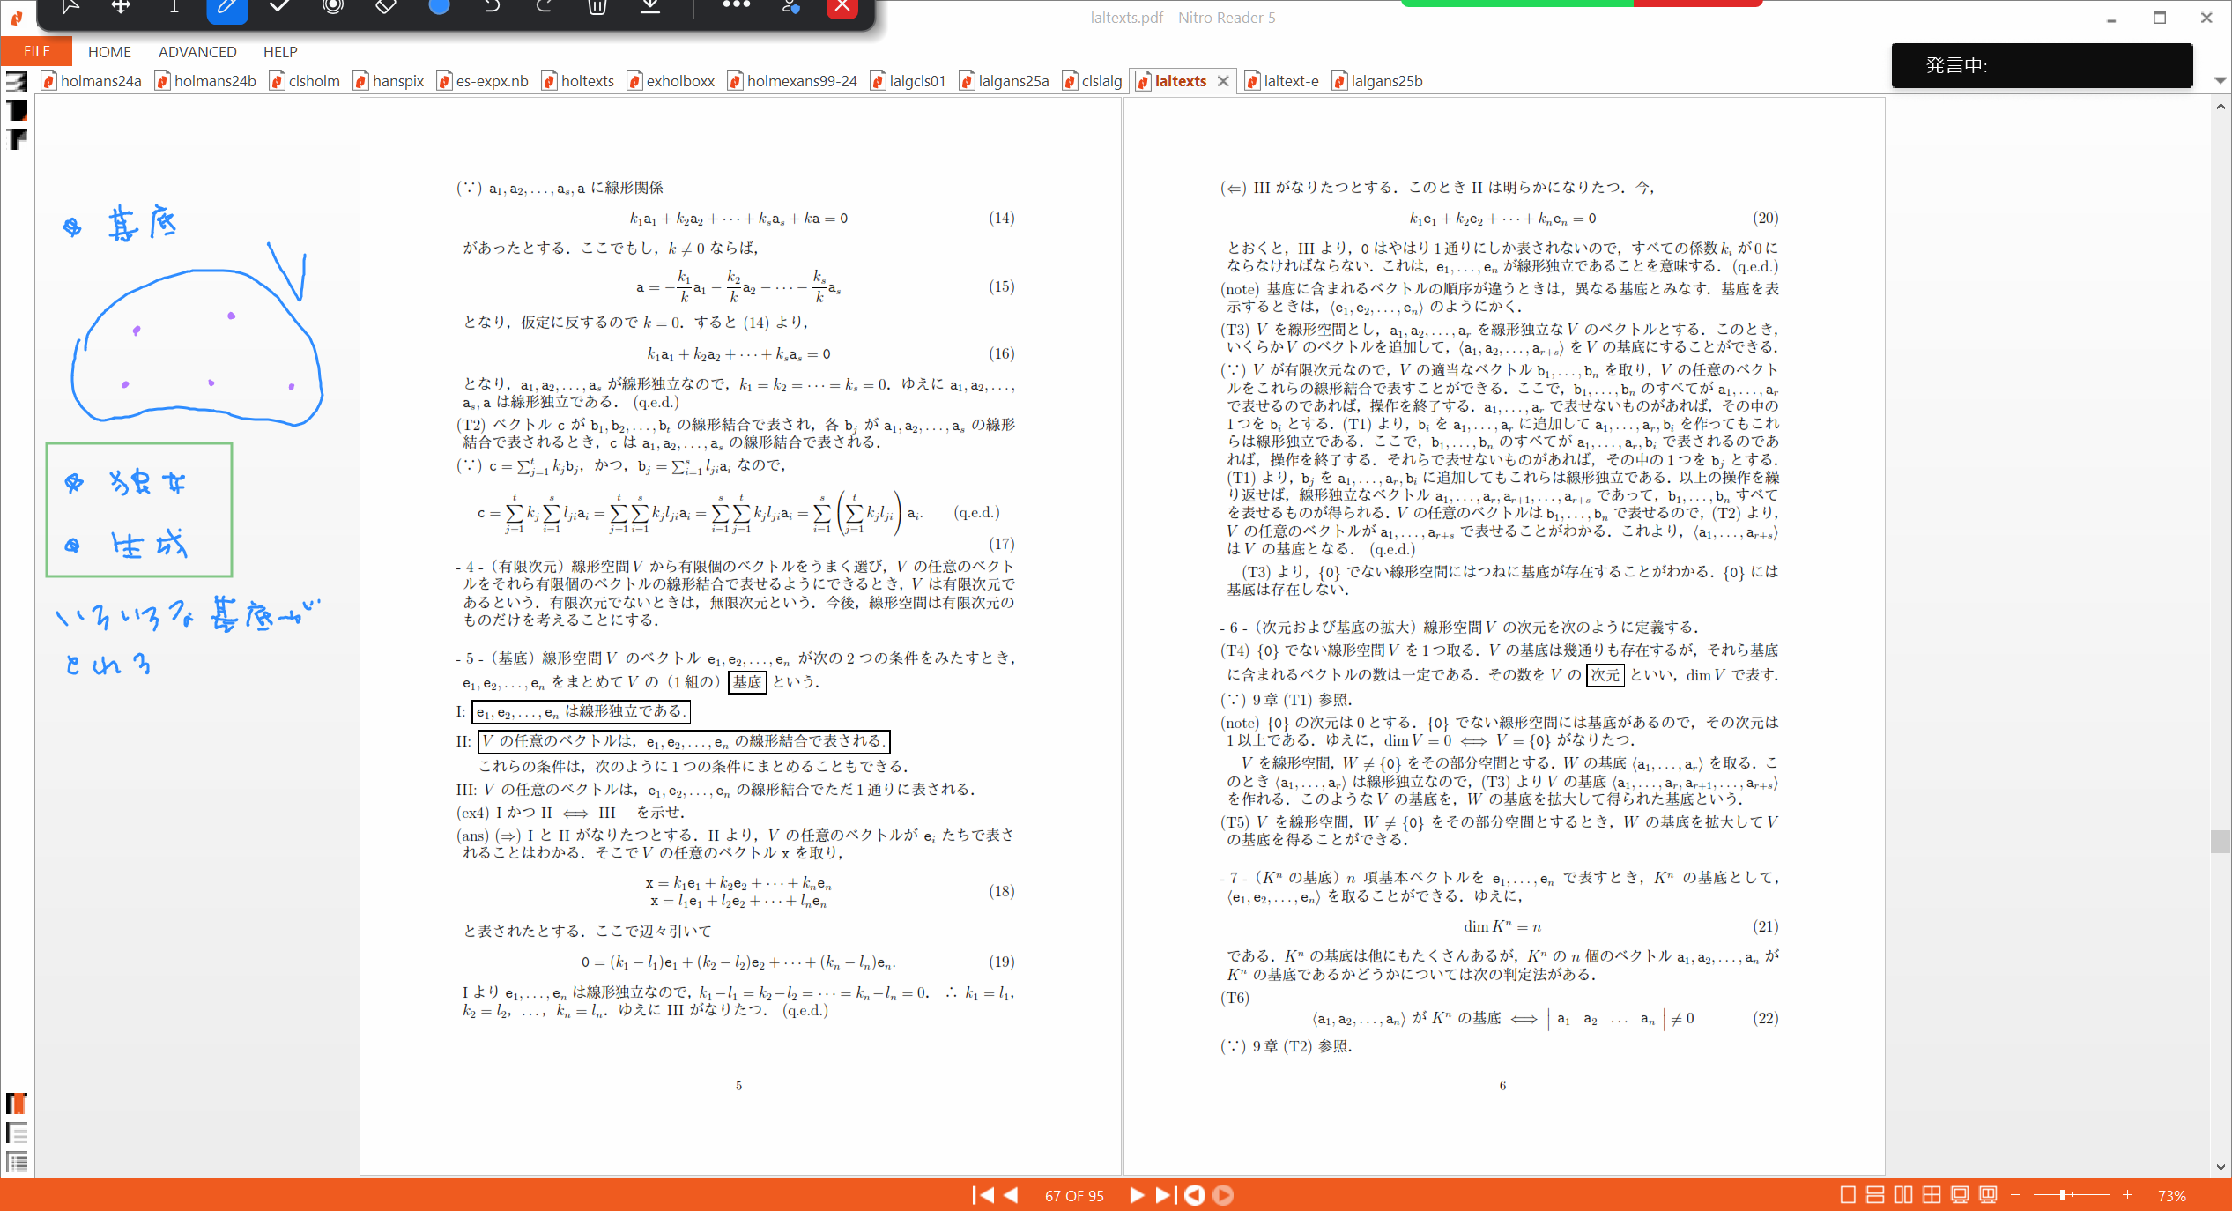Open the clsholm document tab
2232x1211 pixels.
tap(305, 81)
